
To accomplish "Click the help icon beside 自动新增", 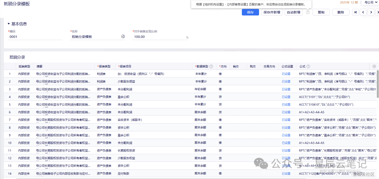I will point(308,12).
